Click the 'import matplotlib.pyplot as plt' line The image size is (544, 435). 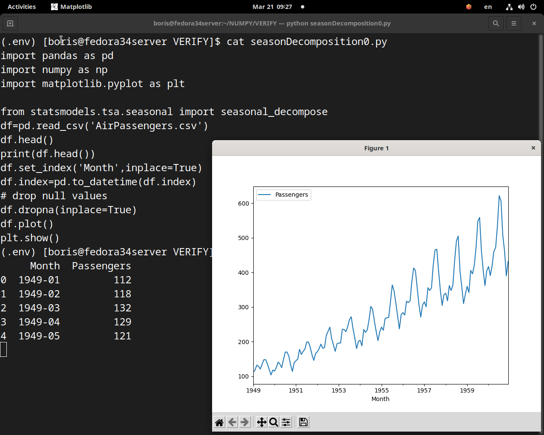coord(93,84)
